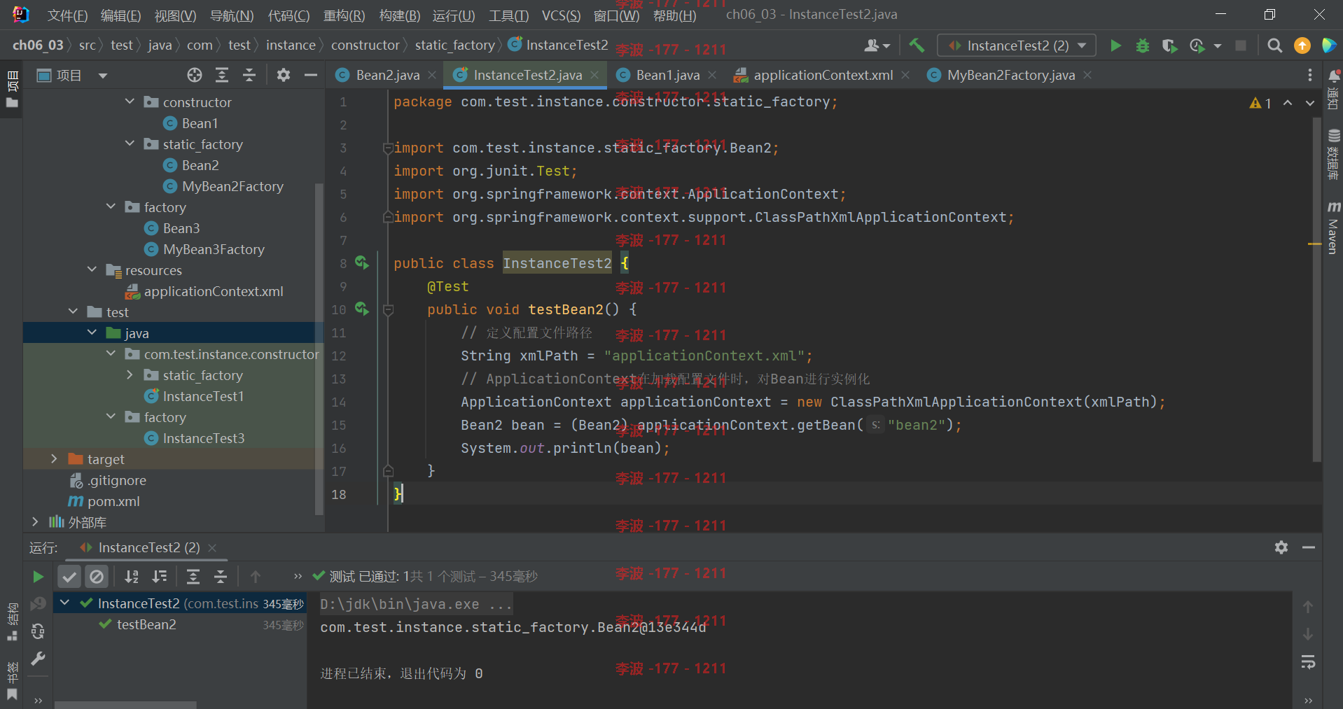
Task: Toggle show passed tests checkmark button
Action: (x=69, y=576)
